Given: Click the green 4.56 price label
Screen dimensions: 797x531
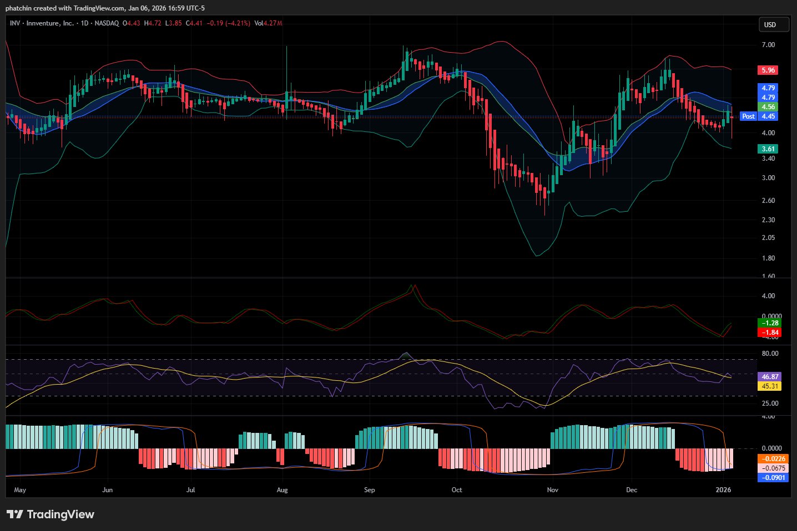Looking at the screenshot, I should coord(768,107).
